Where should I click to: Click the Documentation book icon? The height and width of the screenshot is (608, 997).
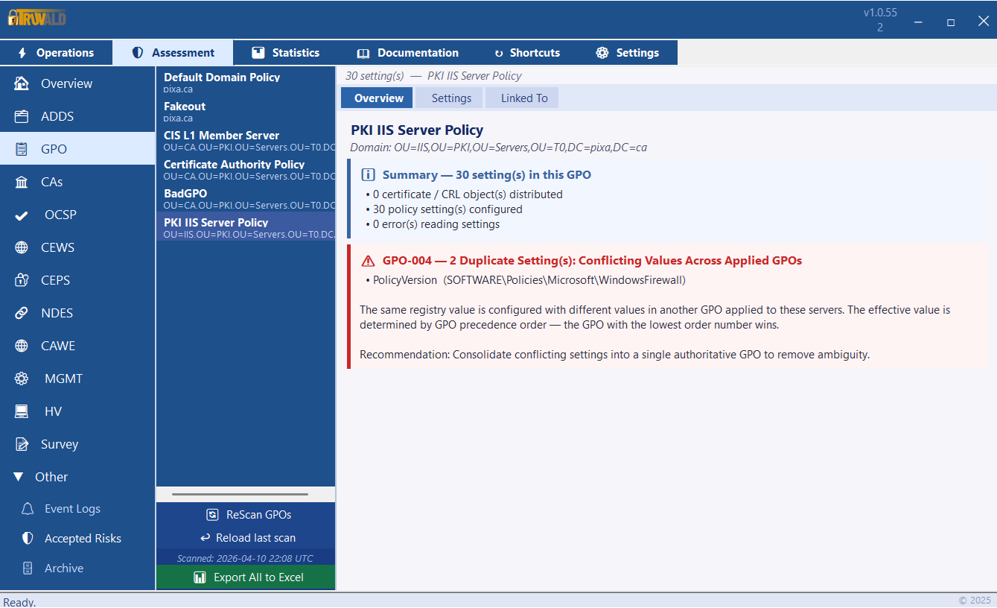pos(363,54)
